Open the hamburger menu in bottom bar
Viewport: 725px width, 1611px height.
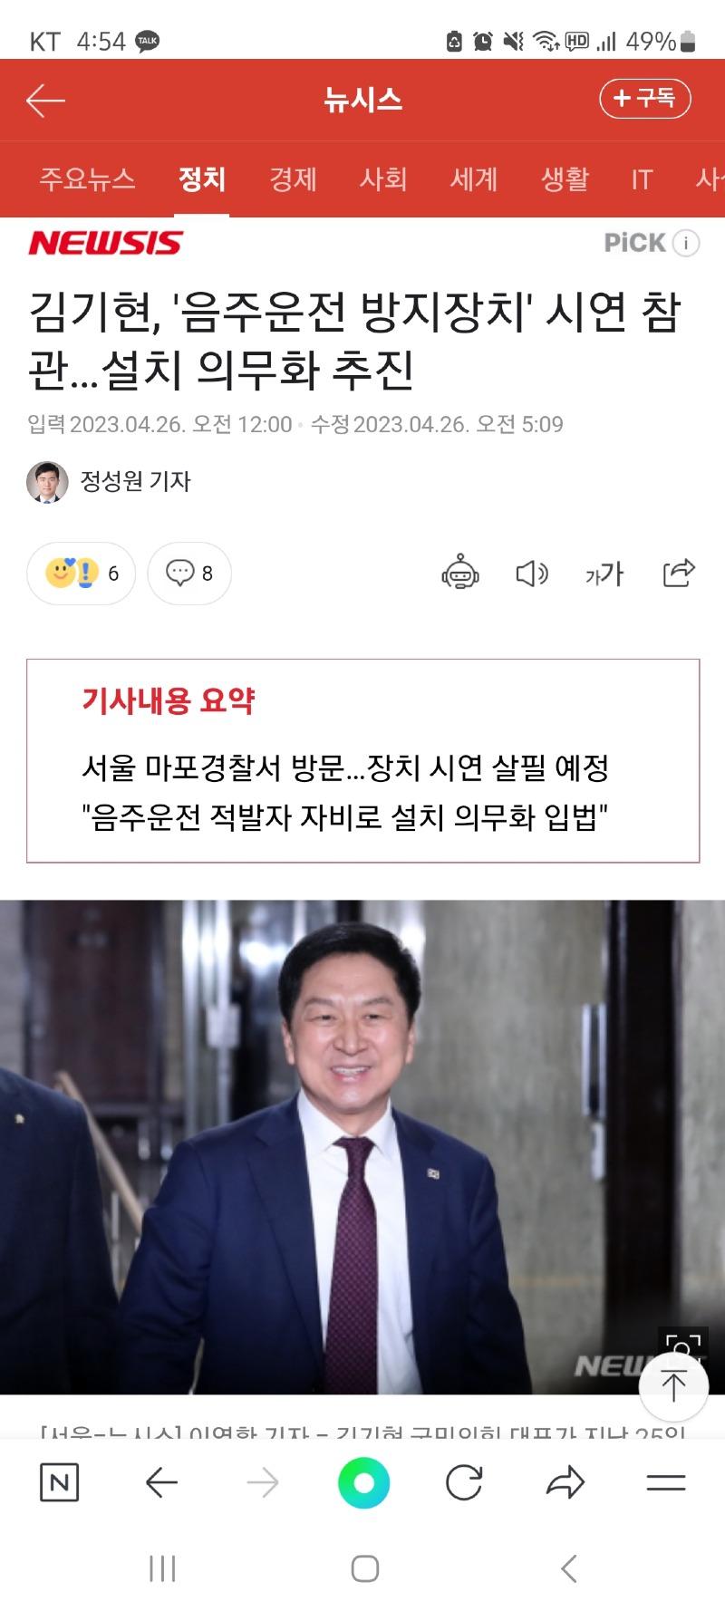click(x=666, y=1483)
